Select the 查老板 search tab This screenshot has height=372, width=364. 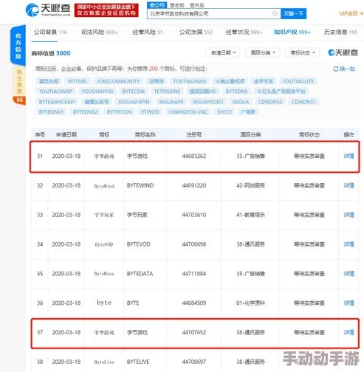click(177, 5)
